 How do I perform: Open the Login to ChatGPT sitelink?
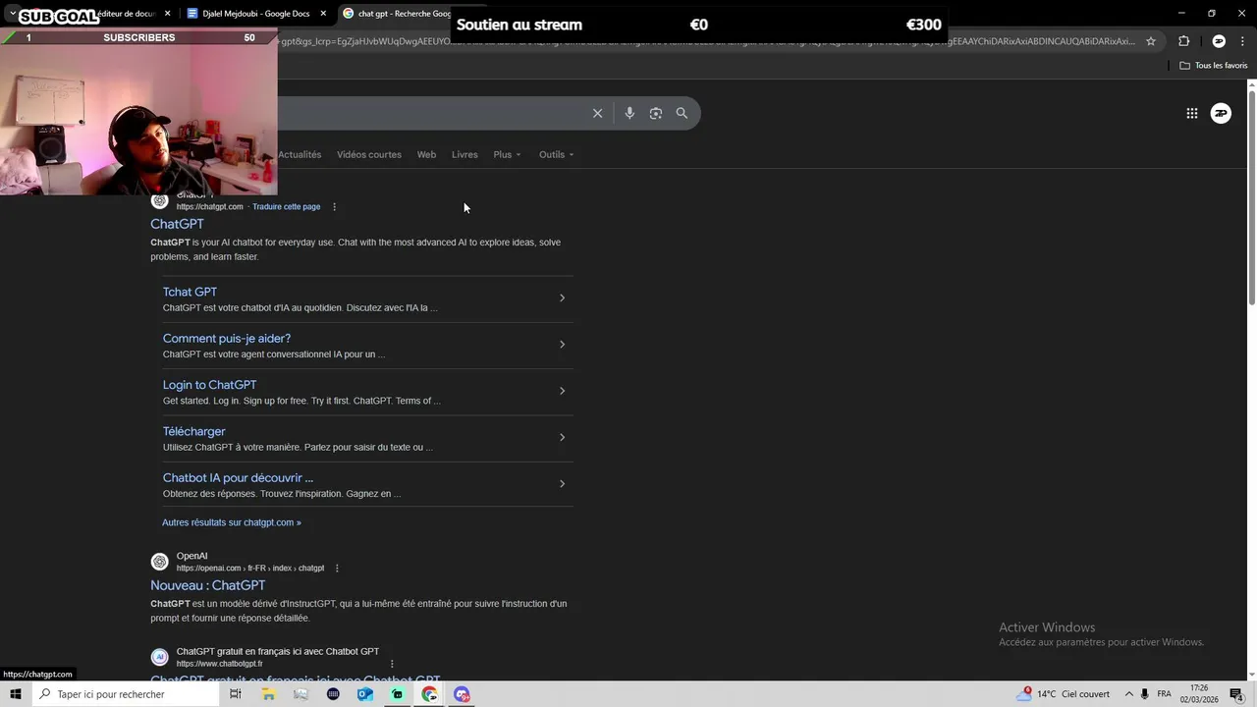209,385
